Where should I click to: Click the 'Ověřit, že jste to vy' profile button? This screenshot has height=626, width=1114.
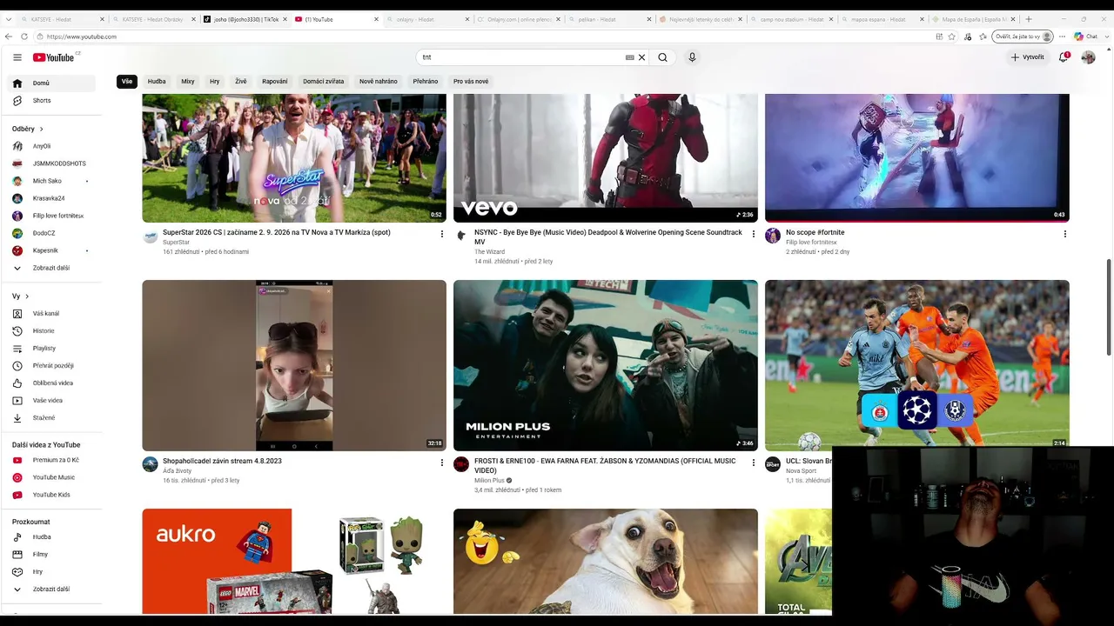coord(1023,37)
